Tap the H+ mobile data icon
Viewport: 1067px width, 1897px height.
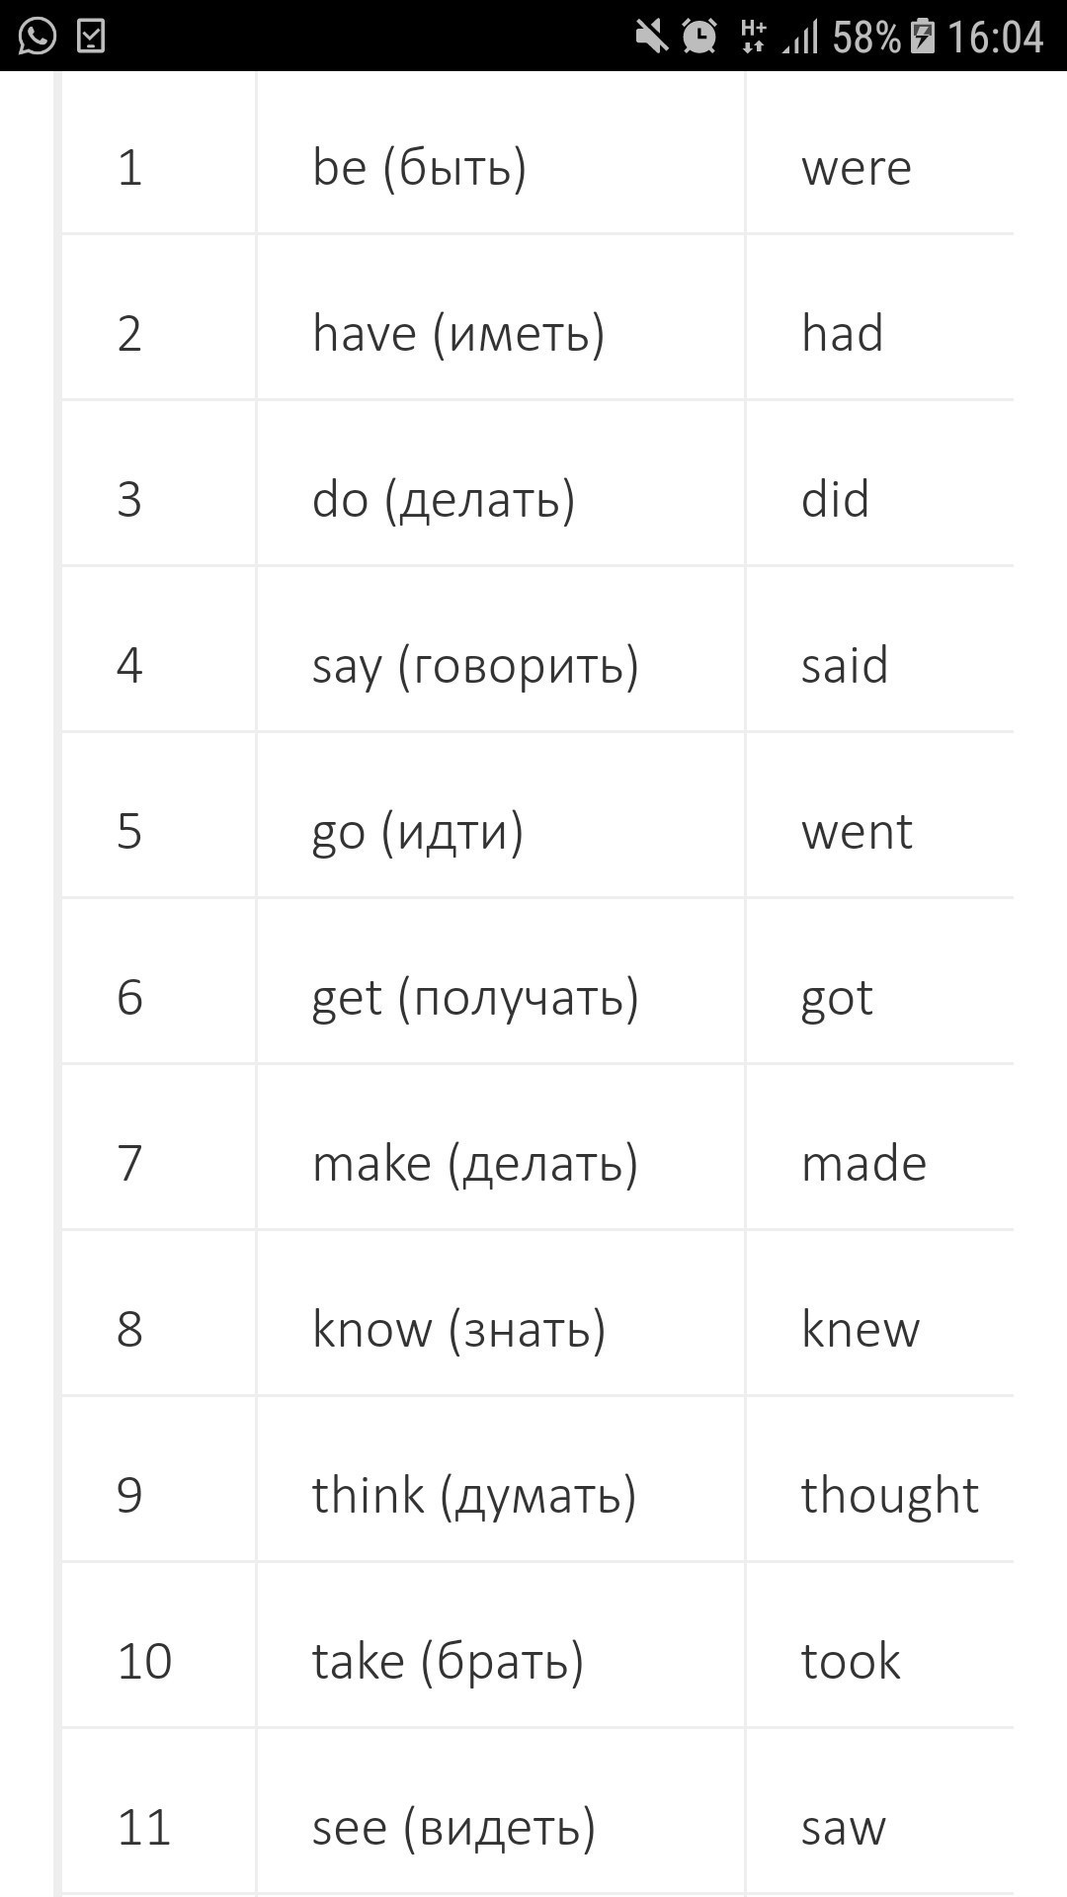[753, 37]
